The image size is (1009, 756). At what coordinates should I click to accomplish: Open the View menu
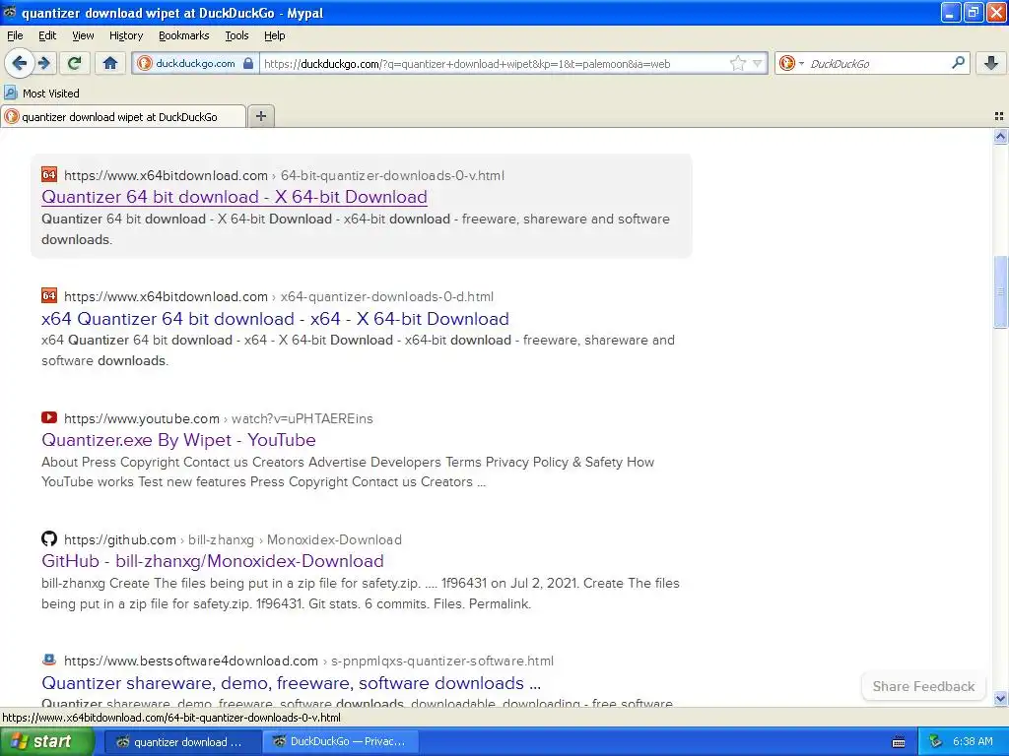pos(83,35)
